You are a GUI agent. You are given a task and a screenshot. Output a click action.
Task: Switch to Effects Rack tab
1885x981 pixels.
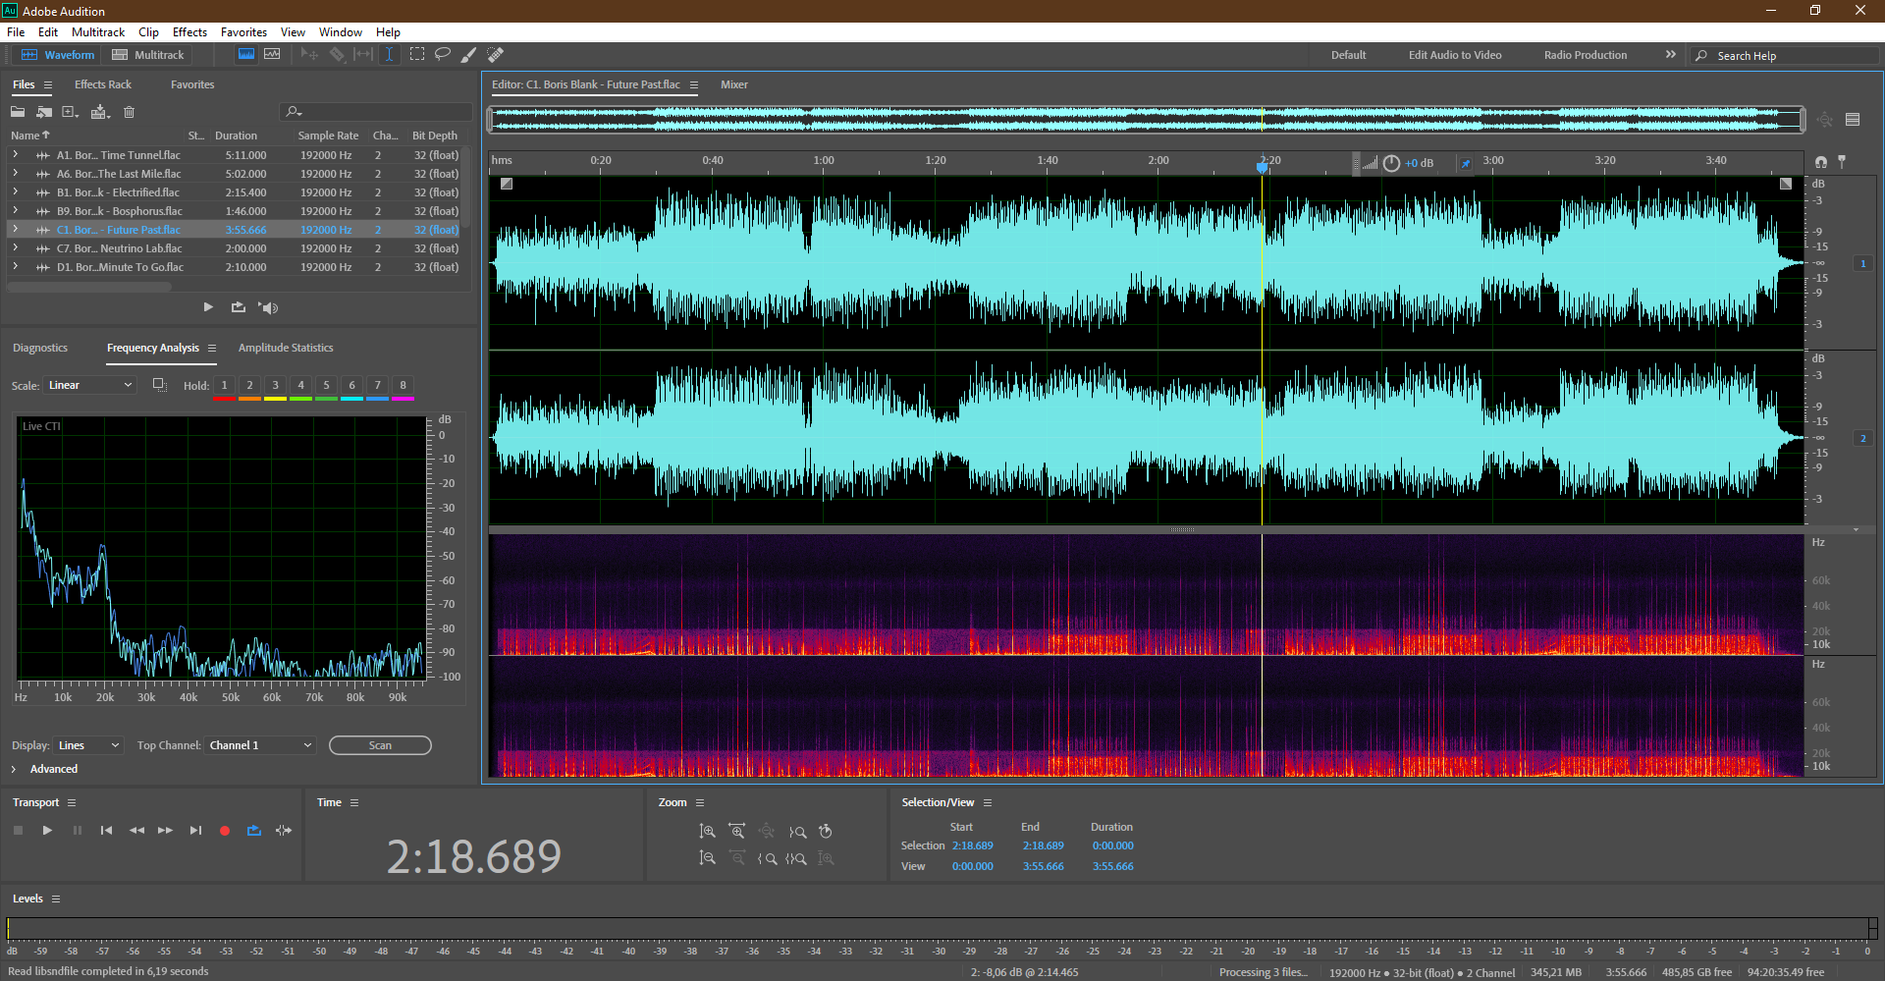click(x=103, y=84)
